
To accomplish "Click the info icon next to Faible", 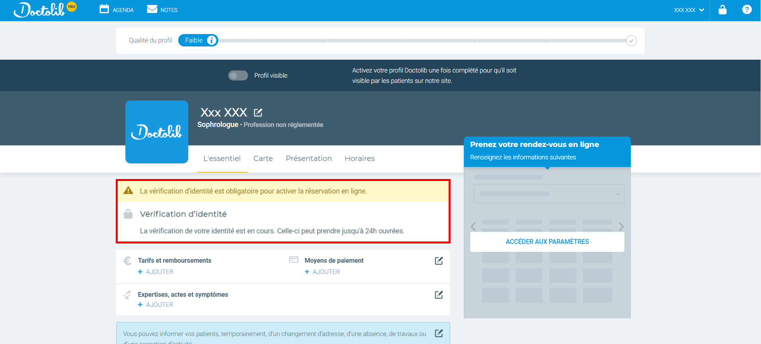I will point(211,40).
